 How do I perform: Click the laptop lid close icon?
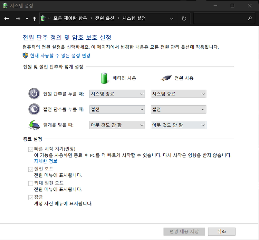(x=34, y=125)
